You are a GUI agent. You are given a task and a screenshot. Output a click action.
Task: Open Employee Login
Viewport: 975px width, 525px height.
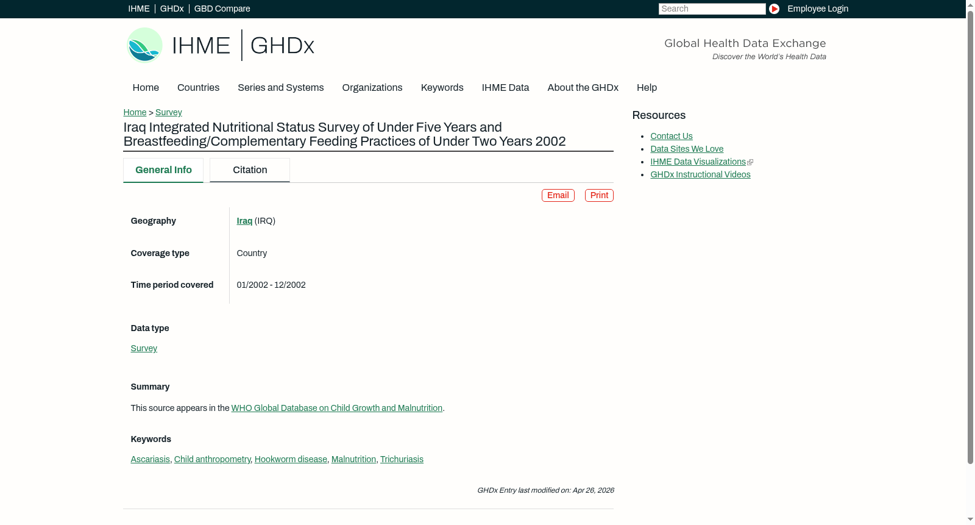coord(818,9)
